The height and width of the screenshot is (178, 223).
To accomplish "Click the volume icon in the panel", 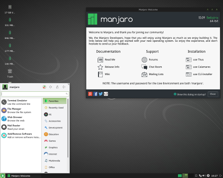I will [x=204, y=176].
